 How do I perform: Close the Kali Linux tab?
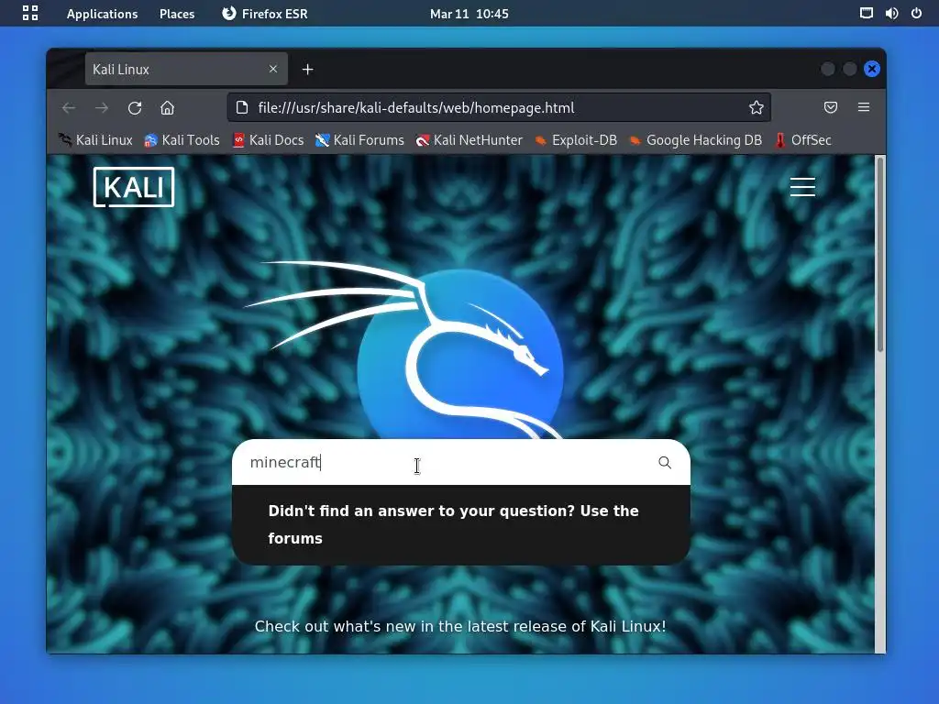pos(273,69)
